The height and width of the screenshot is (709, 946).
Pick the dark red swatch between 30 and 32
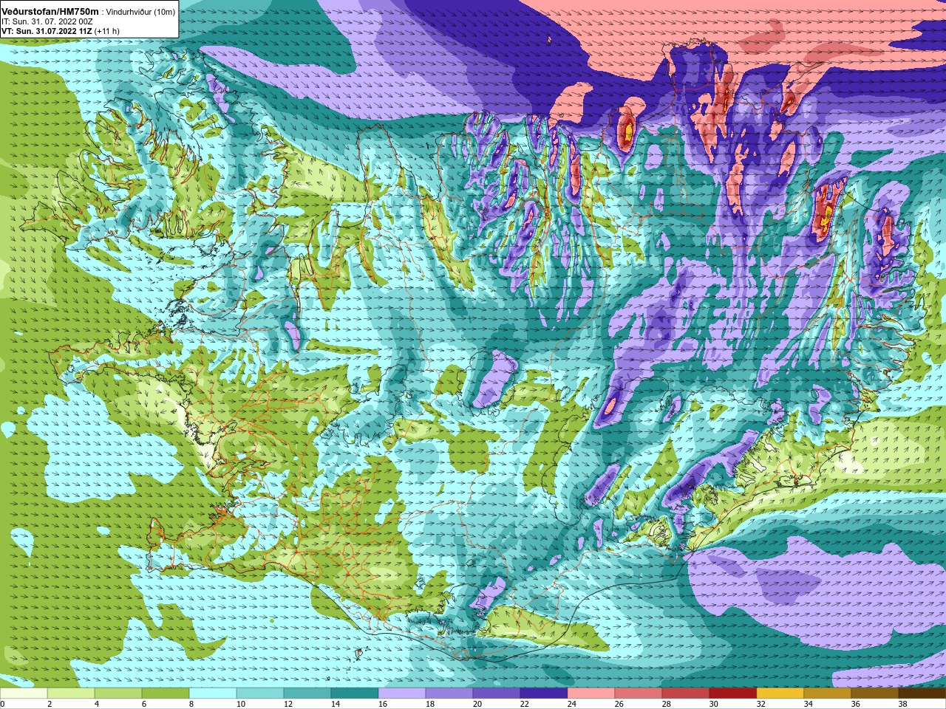pos(733,693)
